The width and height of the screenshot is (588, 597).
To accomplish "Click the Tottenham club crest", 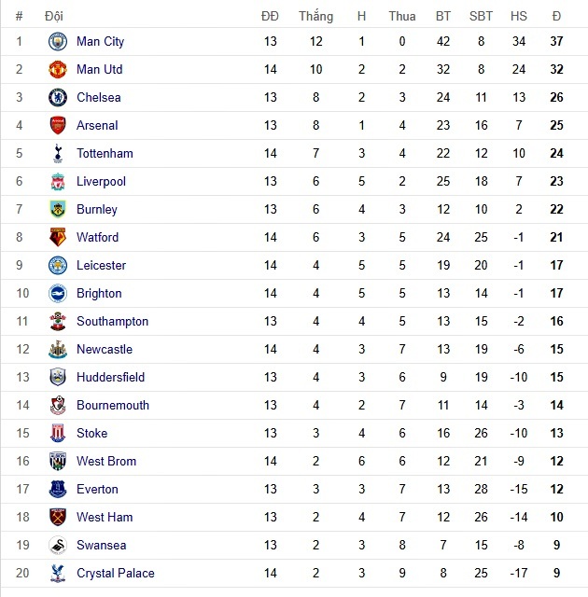I will coord(58,154).
